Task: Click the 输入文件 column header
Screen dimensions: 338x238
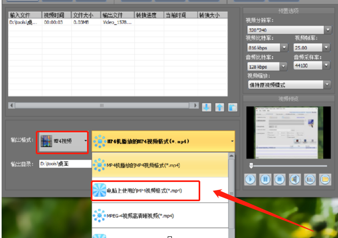Action: click(x=25, y=15)
